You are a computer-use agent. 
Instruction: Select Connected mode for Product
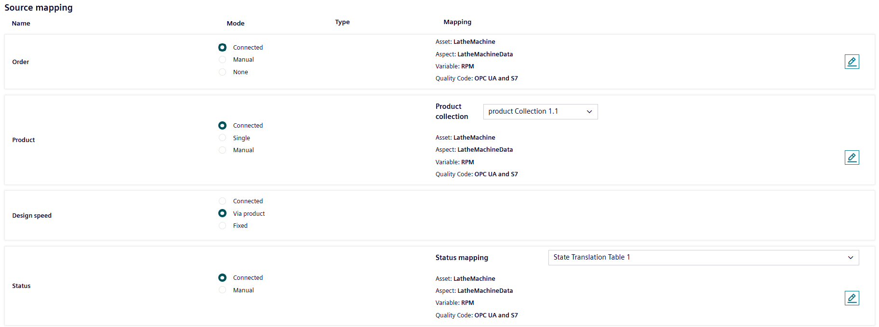[222, 125]
